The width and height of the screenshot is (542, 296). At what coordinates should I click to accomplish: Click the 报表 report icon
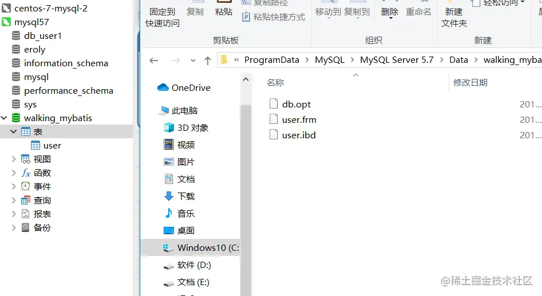(x=26, y=214)
